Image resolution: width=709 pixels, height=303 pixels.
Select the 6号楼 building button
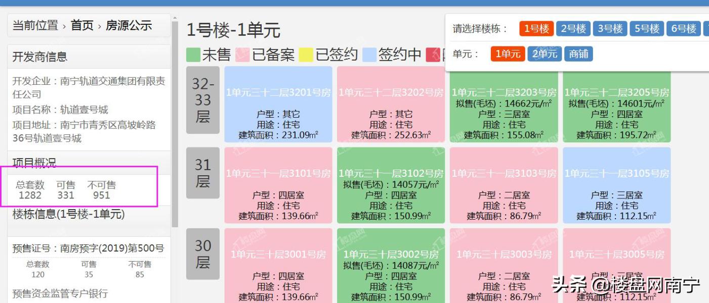coord(684,29)
